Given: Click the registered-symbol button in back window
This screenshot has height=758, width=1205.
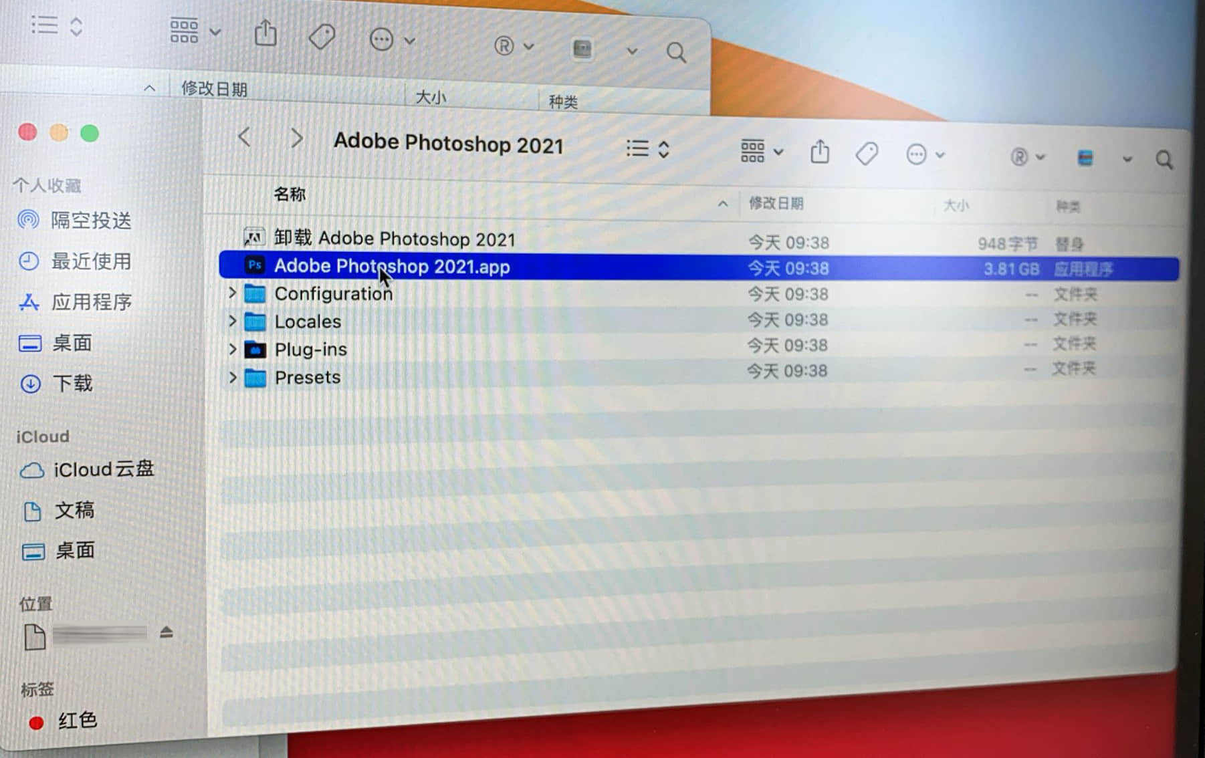Looking at the screenshot, I should pos(513,45).
